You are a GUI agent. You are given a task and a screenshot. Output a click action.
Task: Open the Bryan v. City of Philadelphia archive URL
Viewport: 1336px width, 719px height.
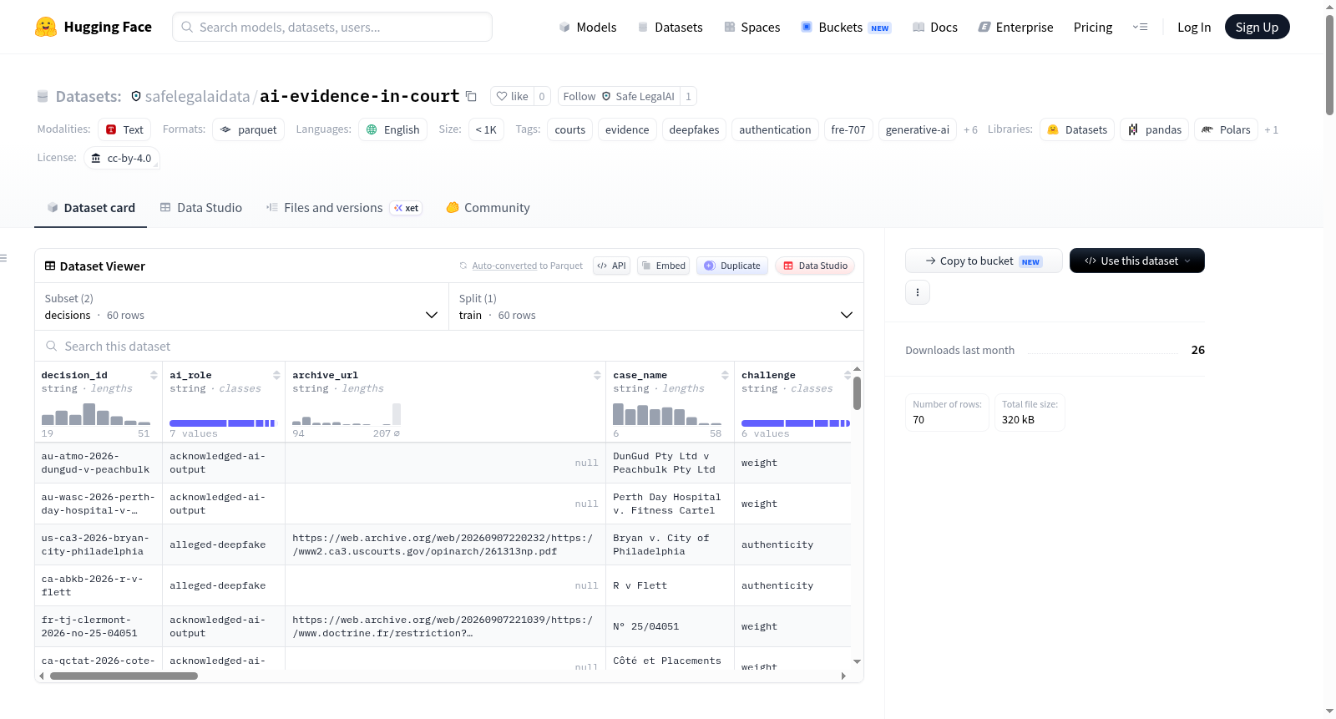click(443, 544)
